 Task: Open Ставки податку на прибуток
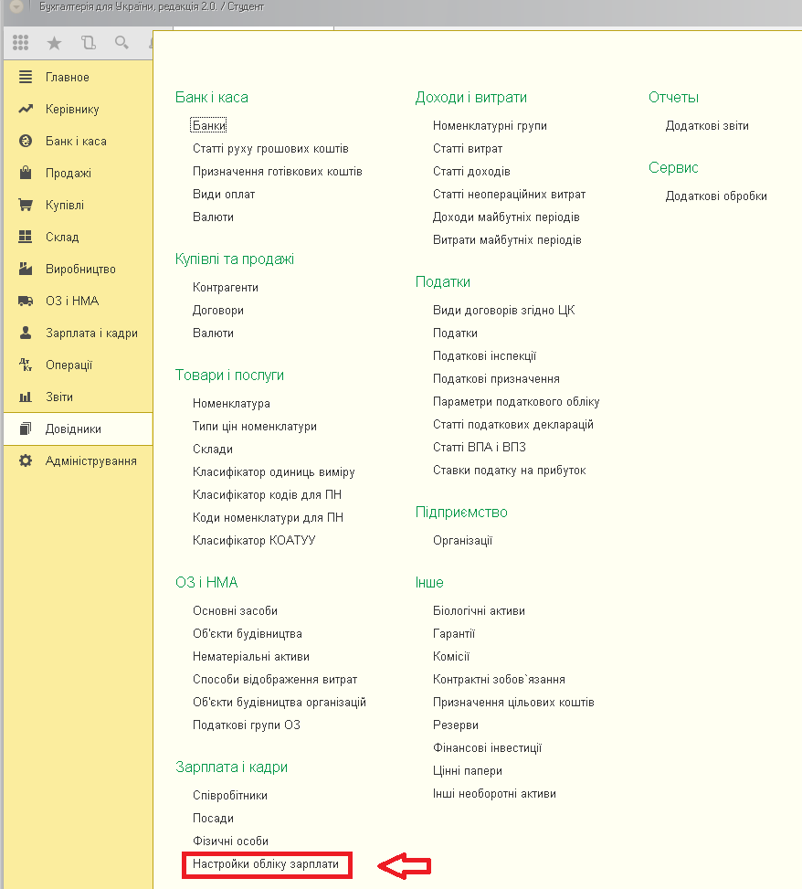pyautogui.click(x=510, y=470)
